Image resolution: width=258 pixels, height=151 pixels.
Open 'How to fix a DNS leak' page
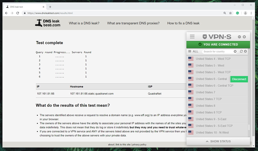[183, 23]
